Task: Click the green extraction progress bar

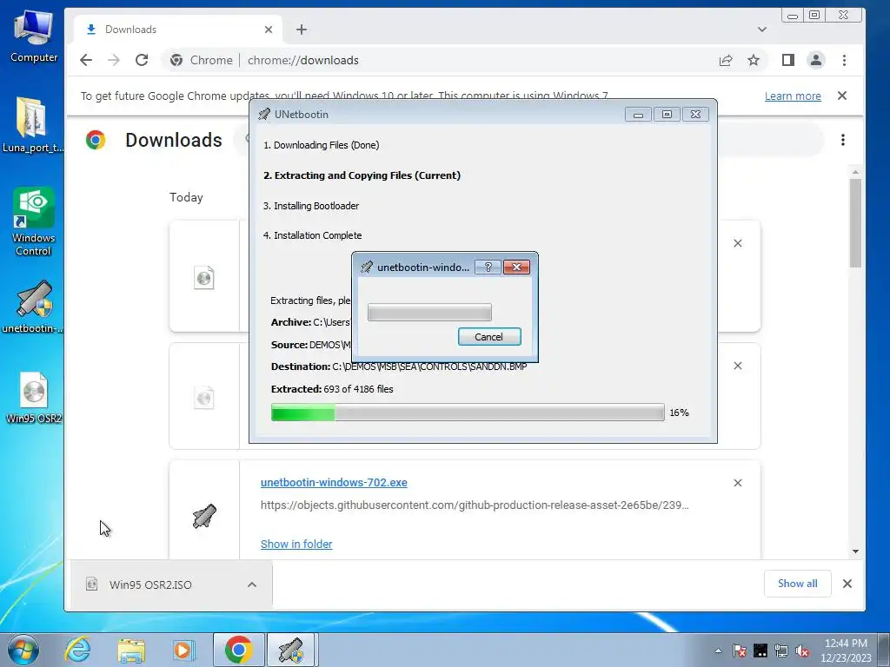Action: click(468, 413)
